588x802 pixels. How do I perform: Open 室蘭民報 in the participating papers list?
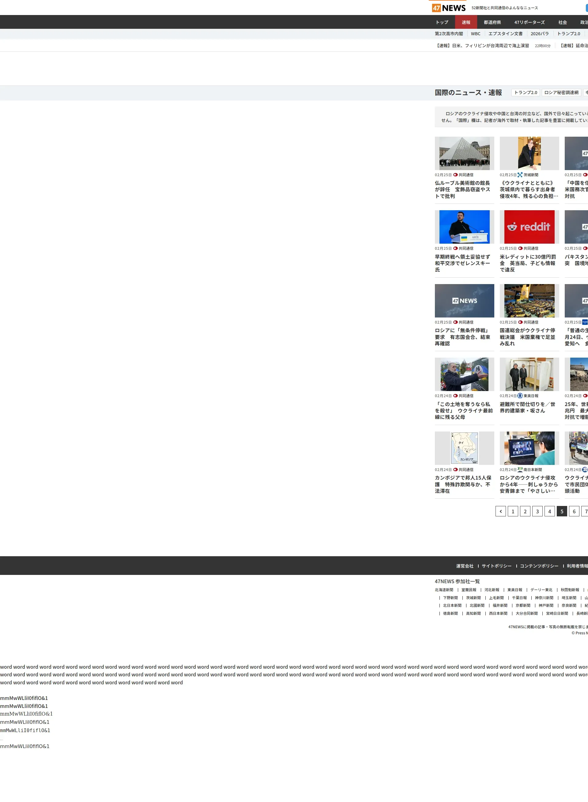(469, 590)
